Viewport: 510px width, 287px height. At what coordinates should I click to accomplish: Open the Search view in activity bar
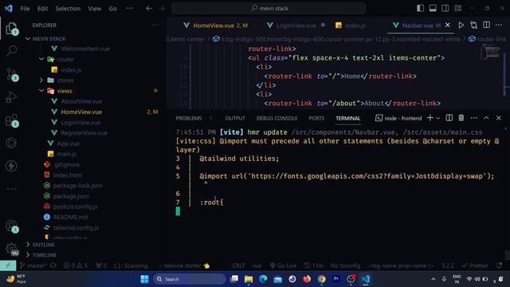pos(11,51)
